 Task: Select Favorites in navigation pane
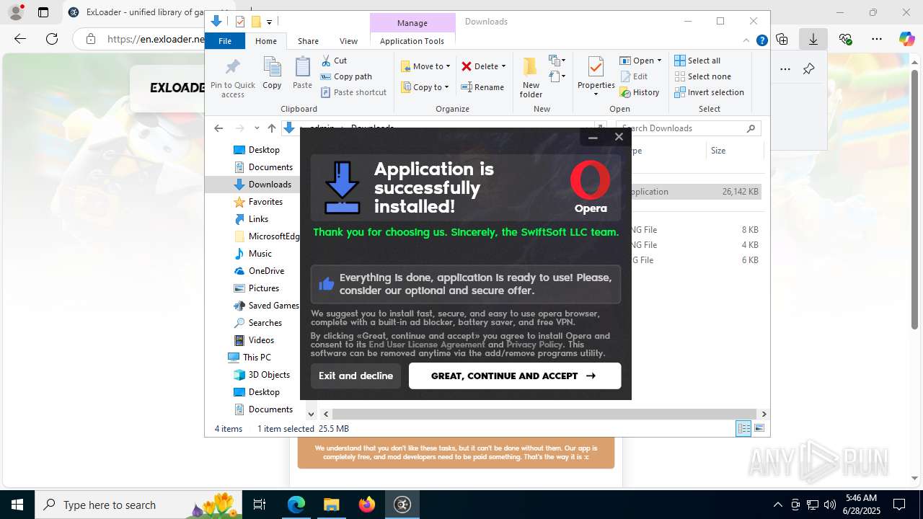point(258,202)
